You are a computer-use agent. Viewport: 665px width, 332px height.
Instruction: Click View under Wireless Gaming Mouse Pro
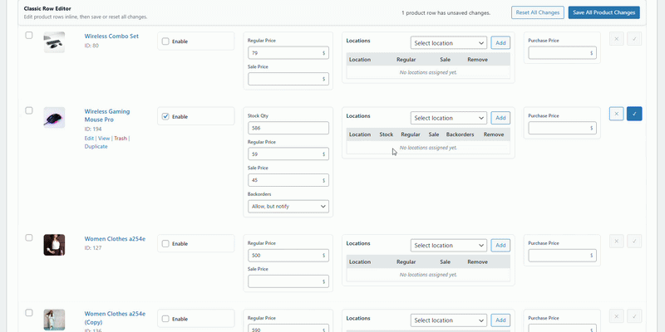click(x=104, y=138)
